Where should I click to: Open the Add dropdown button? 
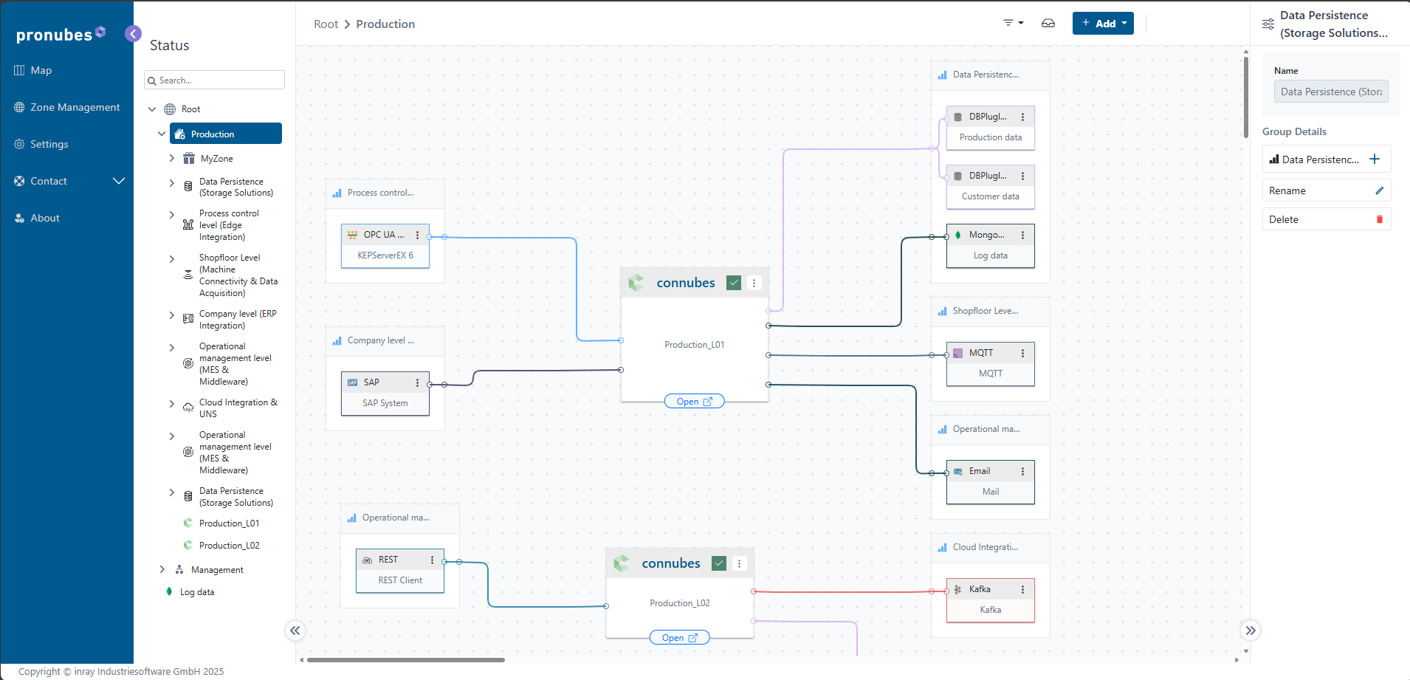click(1103, 24)
